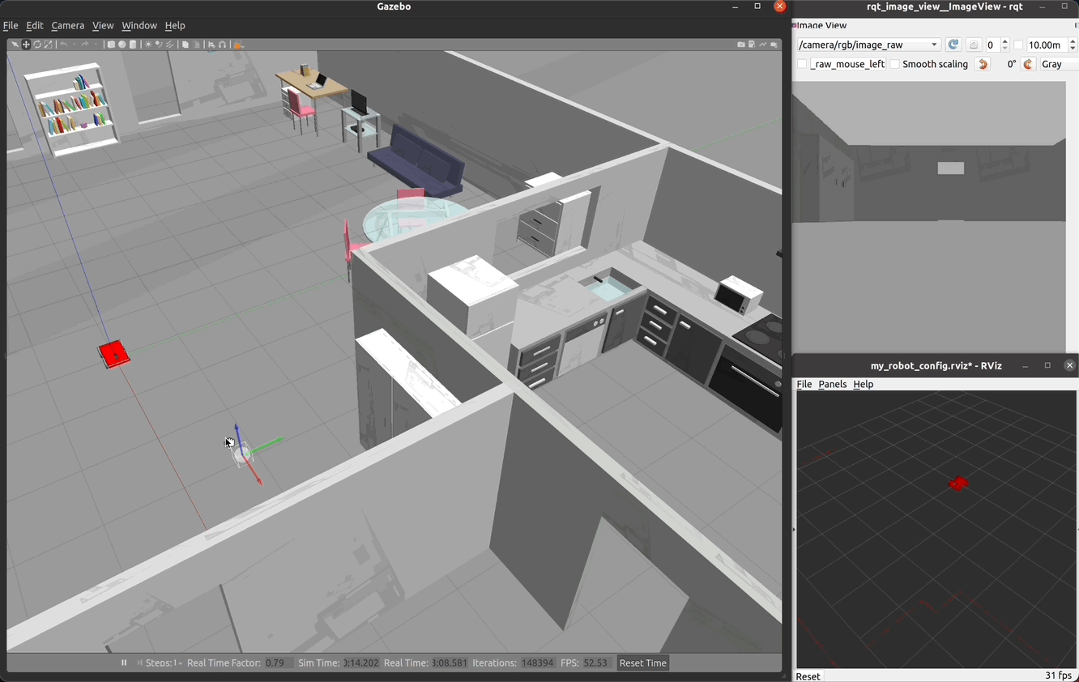Click the zoom-to-fit icon in Image View
Viewport: 1079px width, 682px height.
(974, 45)
